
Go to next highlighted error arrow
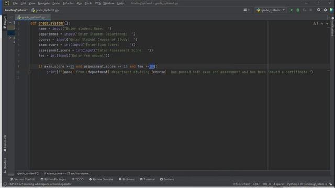click(327, 23)
